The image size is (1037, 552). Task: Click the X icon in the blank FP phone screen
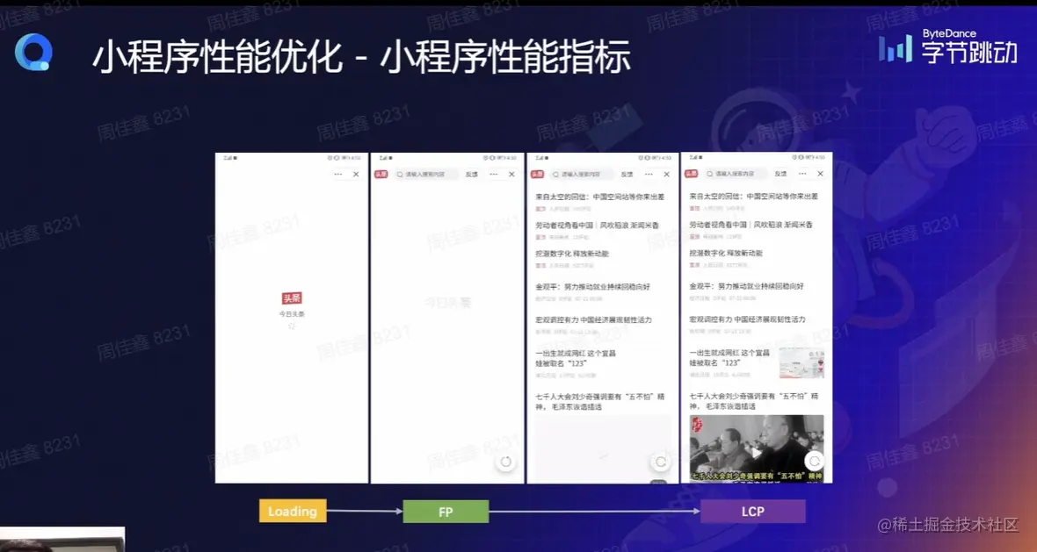click(511, 175)
